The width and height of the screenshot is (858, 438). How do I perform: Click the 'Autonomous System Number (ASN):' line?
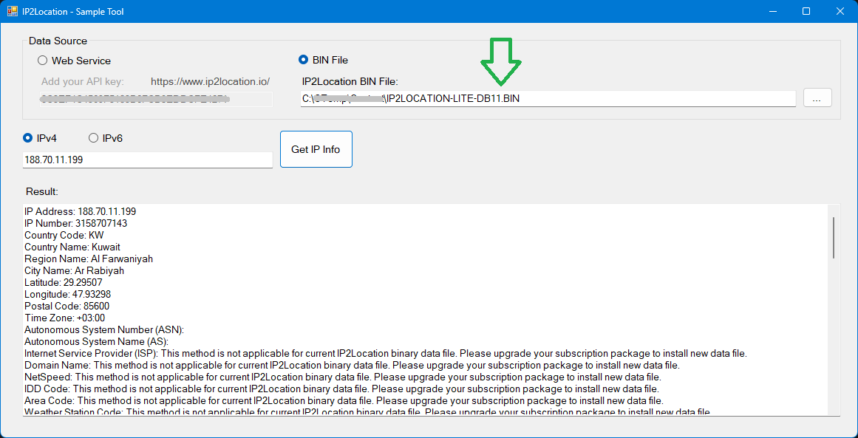pyautogui.click(x=104, y=329)
